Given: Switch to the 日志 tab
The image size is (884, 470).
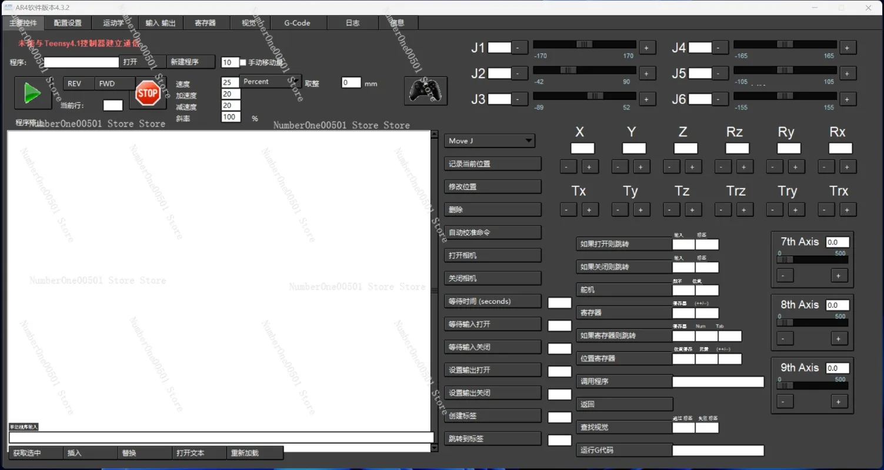Looking at the screenshot, I should (352, 23).
